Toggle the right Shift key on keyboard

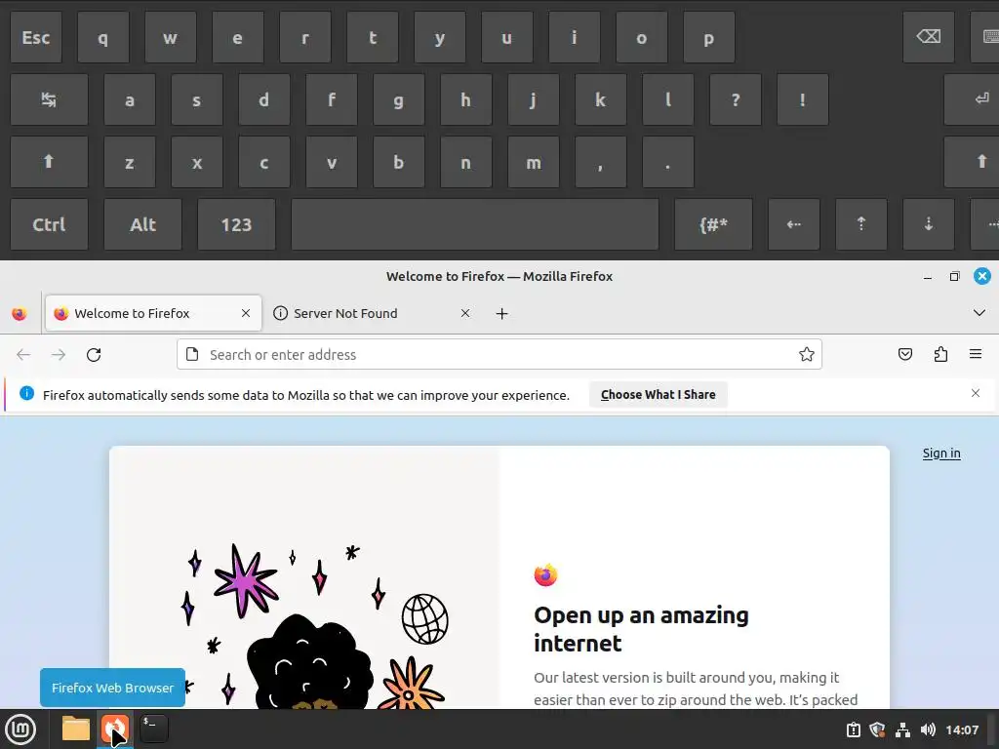[972, 162]
